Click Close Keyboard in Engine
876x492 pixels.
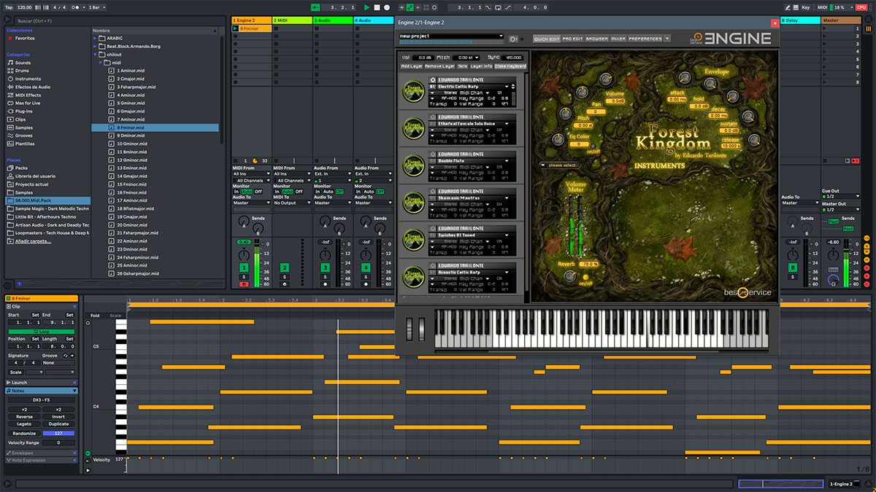click(x=510, y=66)
